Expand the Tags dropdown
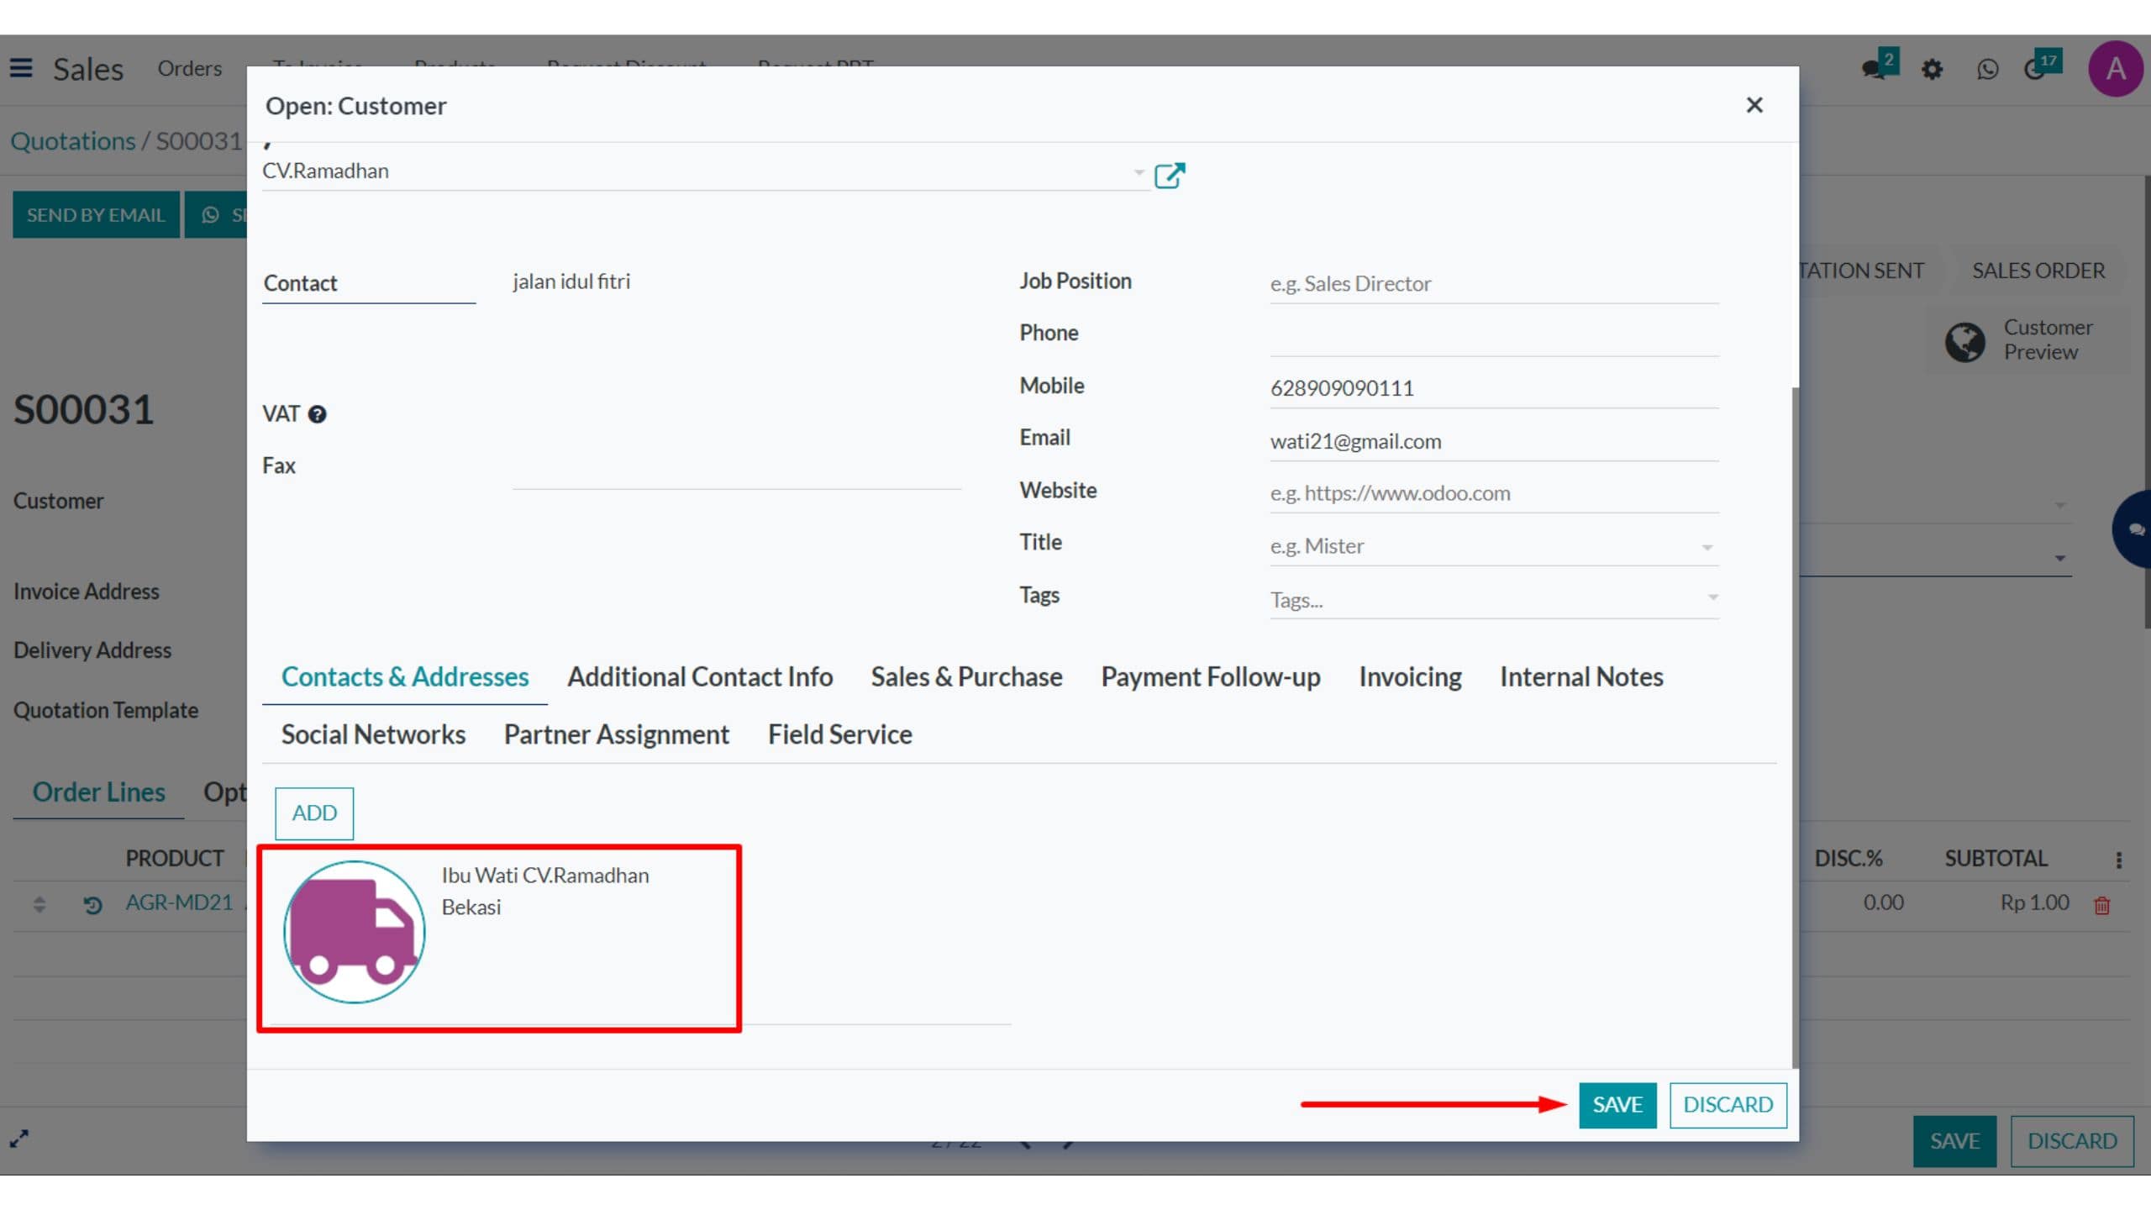Screen dimensions: 2151x1210 [1712, 597]
